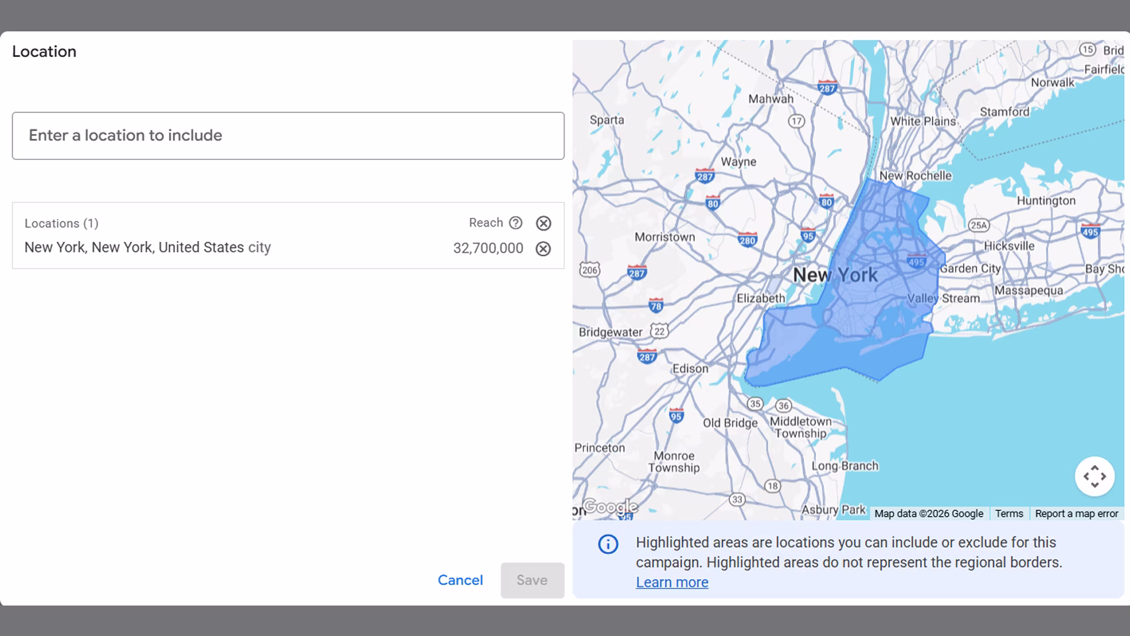The width and height of the screenshot is (1130, 636).
Task: Remove all locations with header X icon
Action: (x=543, y=223)
